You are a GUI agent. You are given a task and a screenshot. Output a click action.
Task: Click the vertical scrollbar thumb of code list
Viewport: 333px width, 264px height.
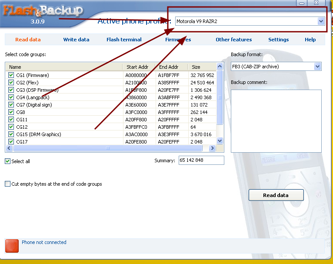(220, 97)
